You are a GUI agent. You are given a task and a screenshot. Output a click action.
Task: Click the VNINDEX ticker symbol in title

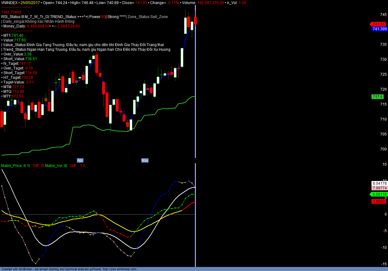(9, 2)
